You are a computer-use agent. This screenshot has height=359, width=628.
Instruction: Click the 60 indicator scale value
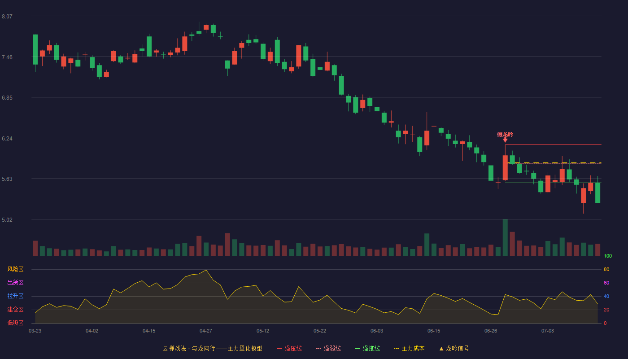tap(606, 283)
